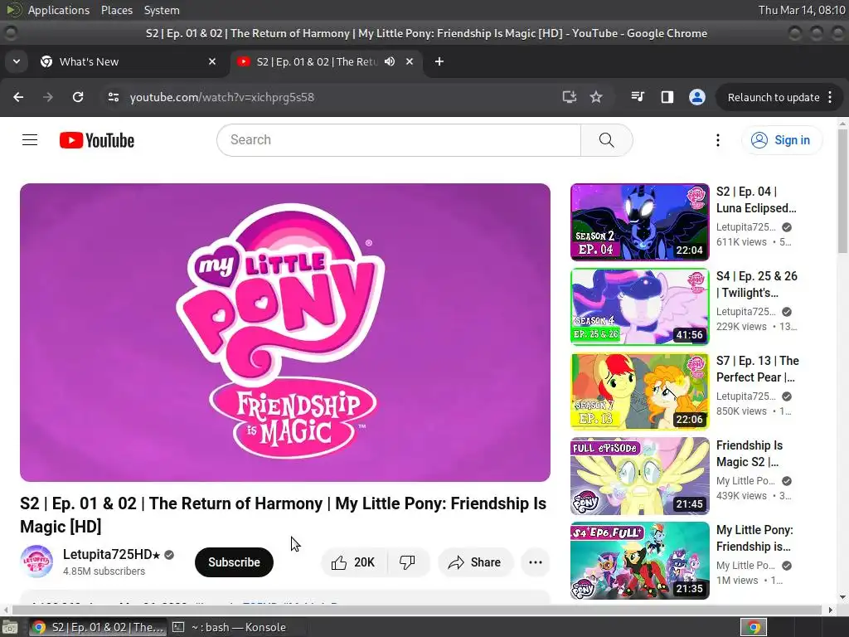
Task: Expand the tab search dropdown
Action: click(x=17, y=61)
